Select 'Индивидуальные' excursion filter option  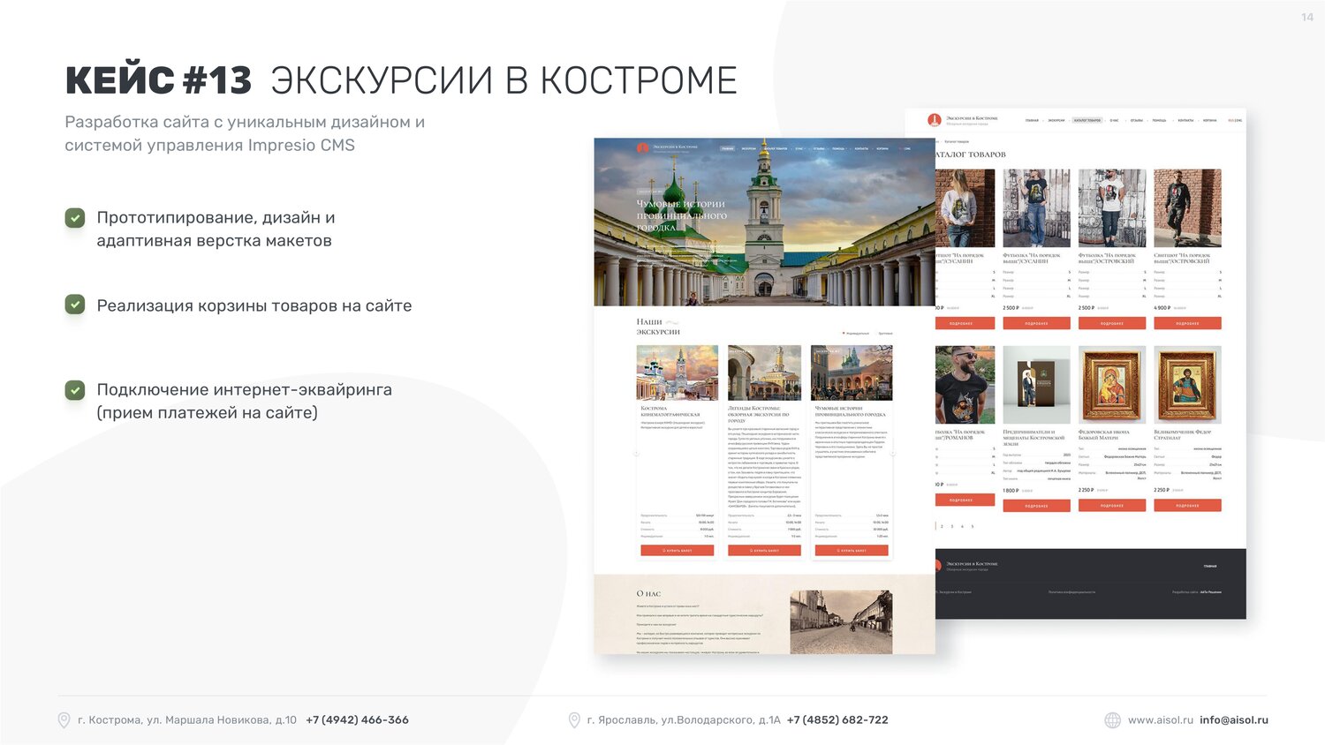tap(856, 334)
